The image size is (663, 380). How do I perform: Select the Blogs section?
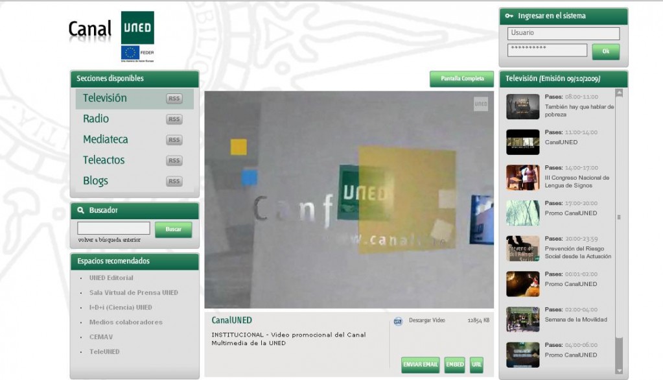[95, 181]
